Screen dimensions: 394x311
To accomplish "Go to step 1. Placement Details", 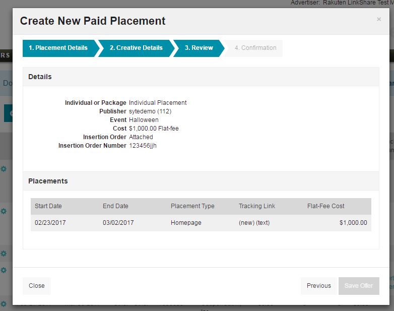I will (x=58, y=48).
